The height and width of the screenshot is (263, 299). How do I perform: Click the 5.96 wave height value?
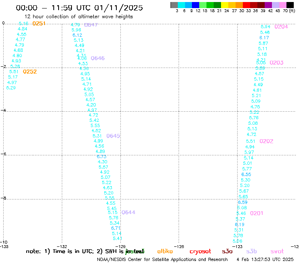[76, 30]
